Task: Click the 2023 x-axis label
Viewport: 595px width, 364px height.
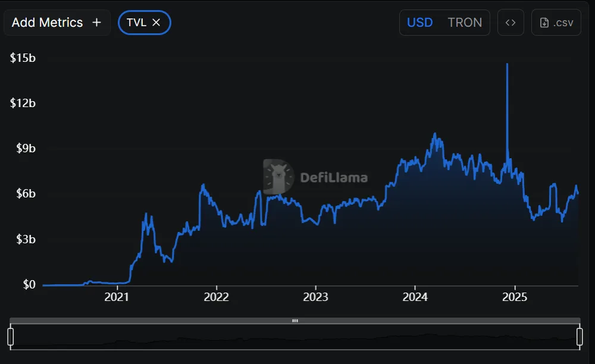Action: point(316,297)
